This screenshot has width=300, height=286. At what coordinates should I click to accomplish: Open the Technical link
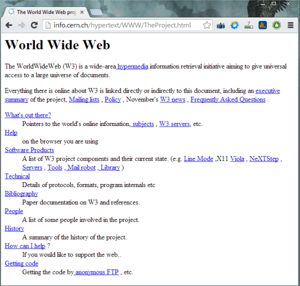point(17,176)
